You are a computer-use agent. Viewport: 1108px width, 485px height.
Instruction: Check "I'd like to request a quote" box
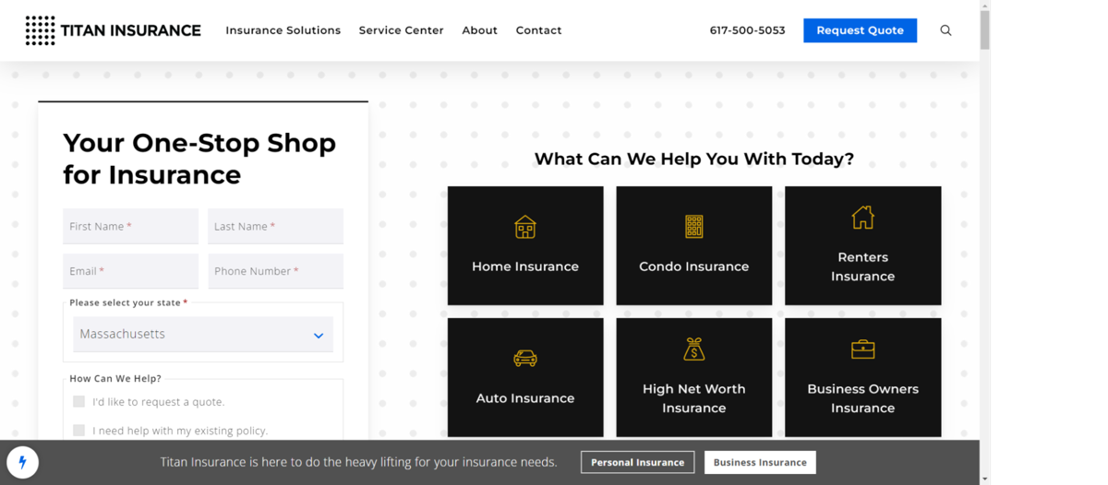[x=78, y=401]
